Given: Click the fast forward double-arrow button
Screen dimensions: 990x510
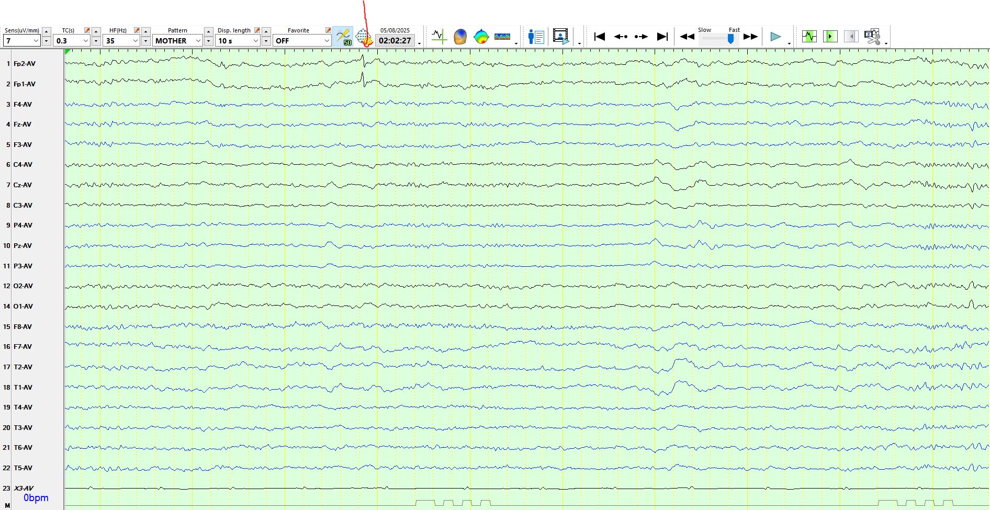Looking at the screenshot, I should pyautogui.click(x=751, y=37).
